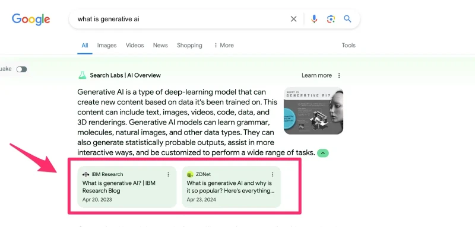This screenshot has width=475, height=227.
Task: Open Google Lens image search
Action: (x=331, y=19)
